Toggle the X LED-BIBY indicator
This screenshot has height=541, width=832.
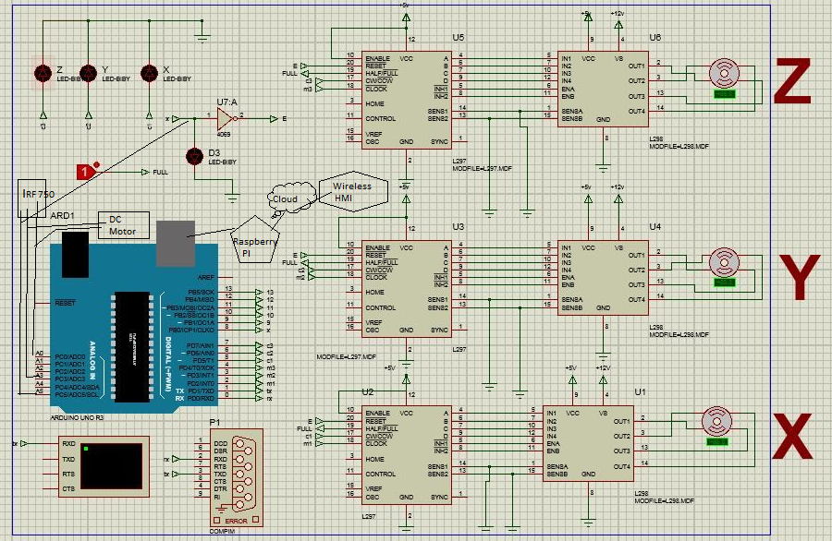point(148,71)
